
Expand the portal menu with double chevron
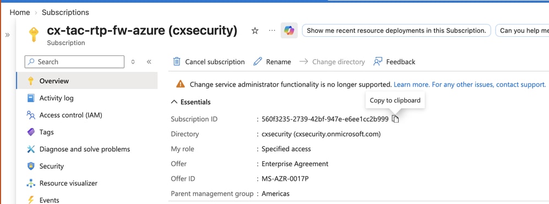7,35
